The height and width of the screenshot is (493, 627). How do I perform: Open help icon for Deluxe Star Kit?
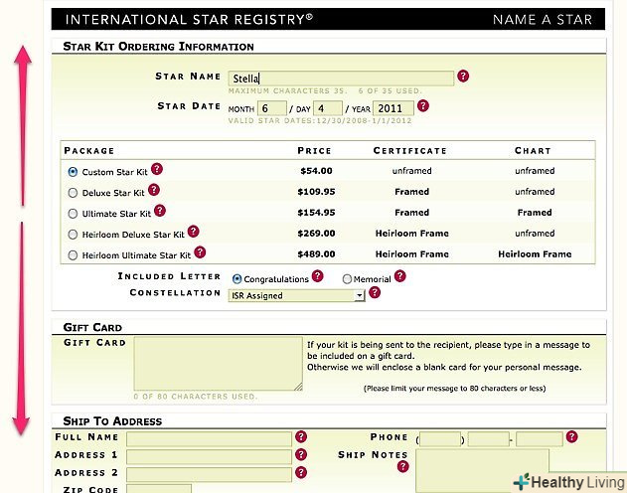point(154,190)
